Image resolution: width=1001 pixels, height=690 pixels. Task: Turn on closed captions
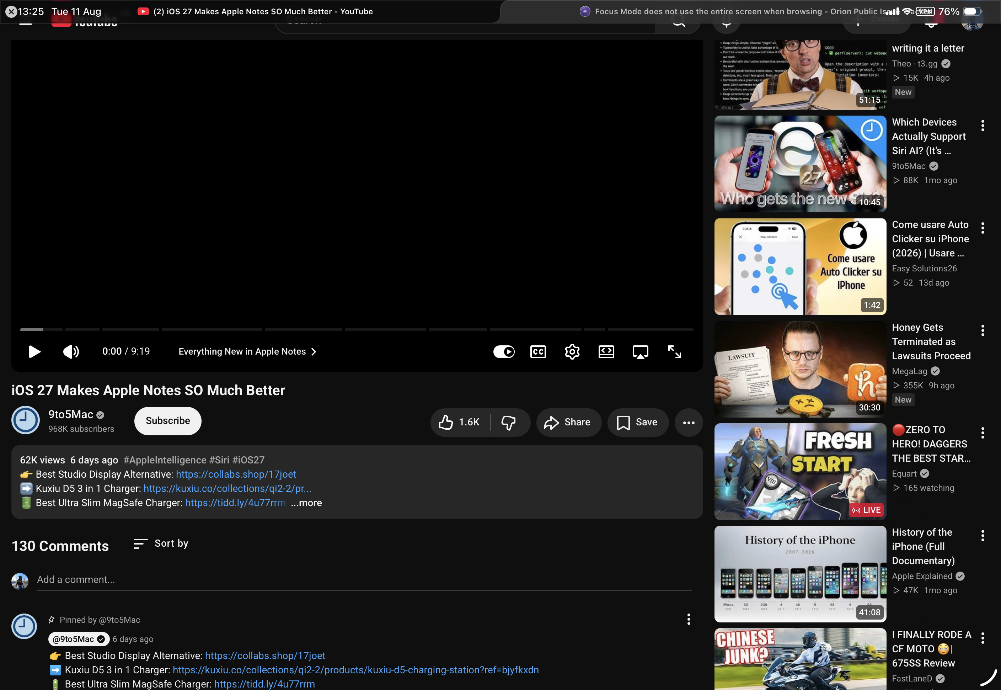(x=538, y=351)
